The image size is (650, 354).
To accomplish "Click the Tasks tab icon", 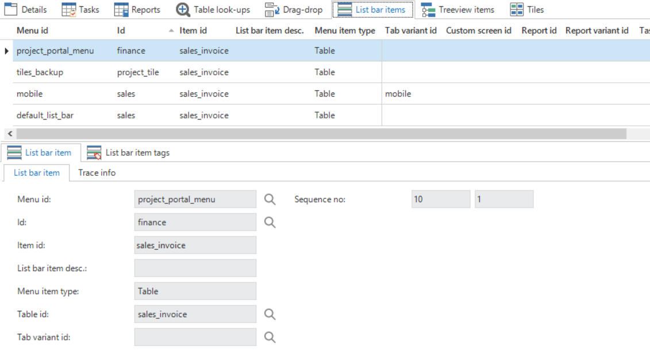I will click(x=69, y=10).
